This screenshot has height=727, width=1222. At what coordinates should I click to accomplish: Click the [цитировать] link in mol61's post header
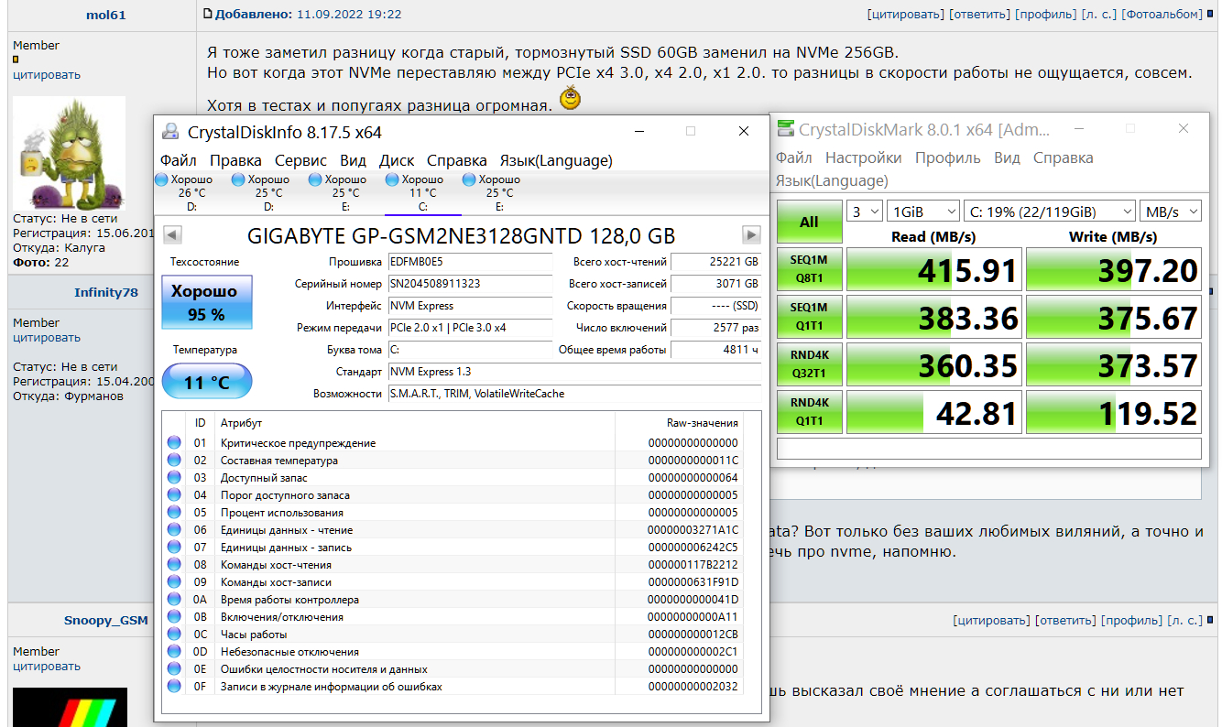click(905, 15)
